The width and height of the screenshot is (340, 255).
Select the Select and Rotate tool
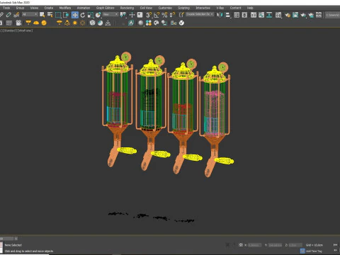click(x=83, y=15)
